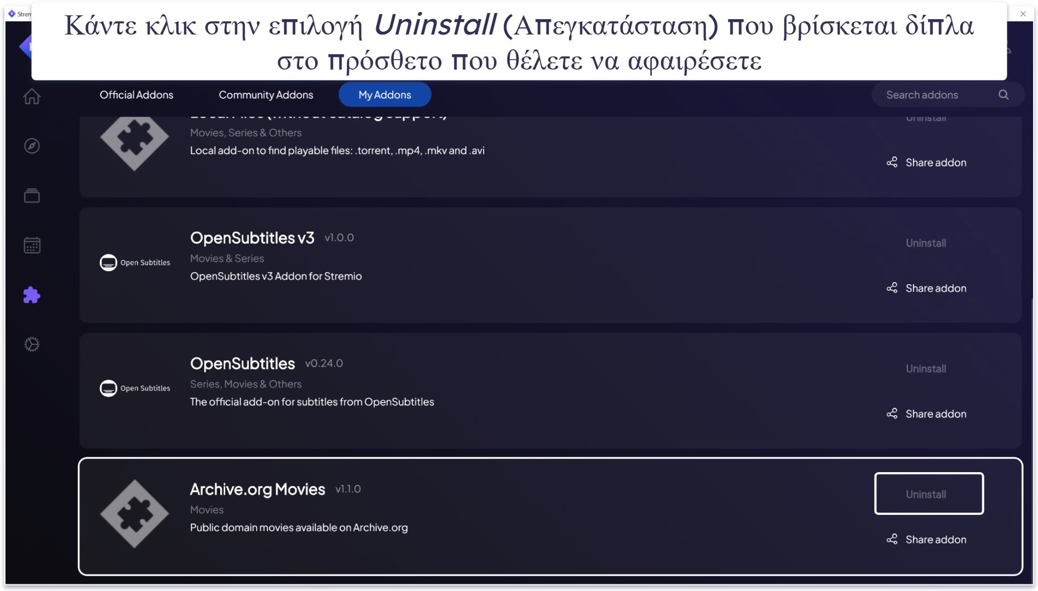Share the OpenSubtitles v3 addon
Screen dimensions: 1038x591
(926, 288)
